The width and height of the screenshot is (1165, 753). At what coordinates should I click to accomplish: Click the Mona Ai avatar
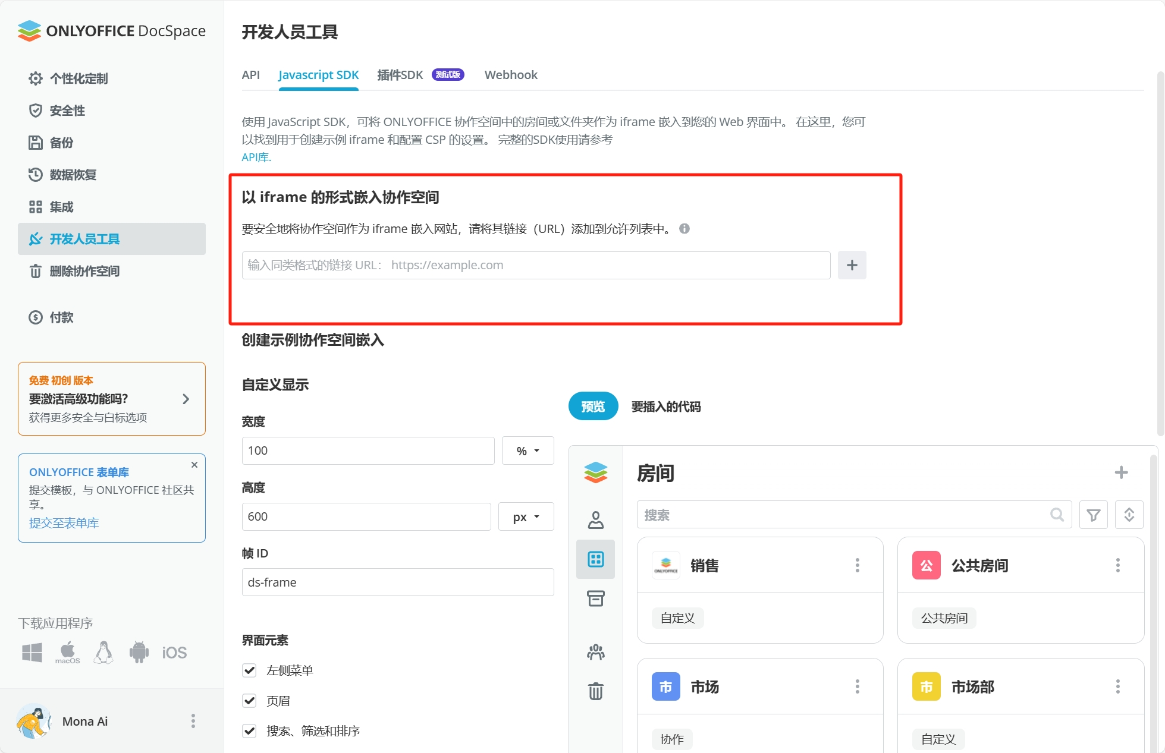point(34,721)
